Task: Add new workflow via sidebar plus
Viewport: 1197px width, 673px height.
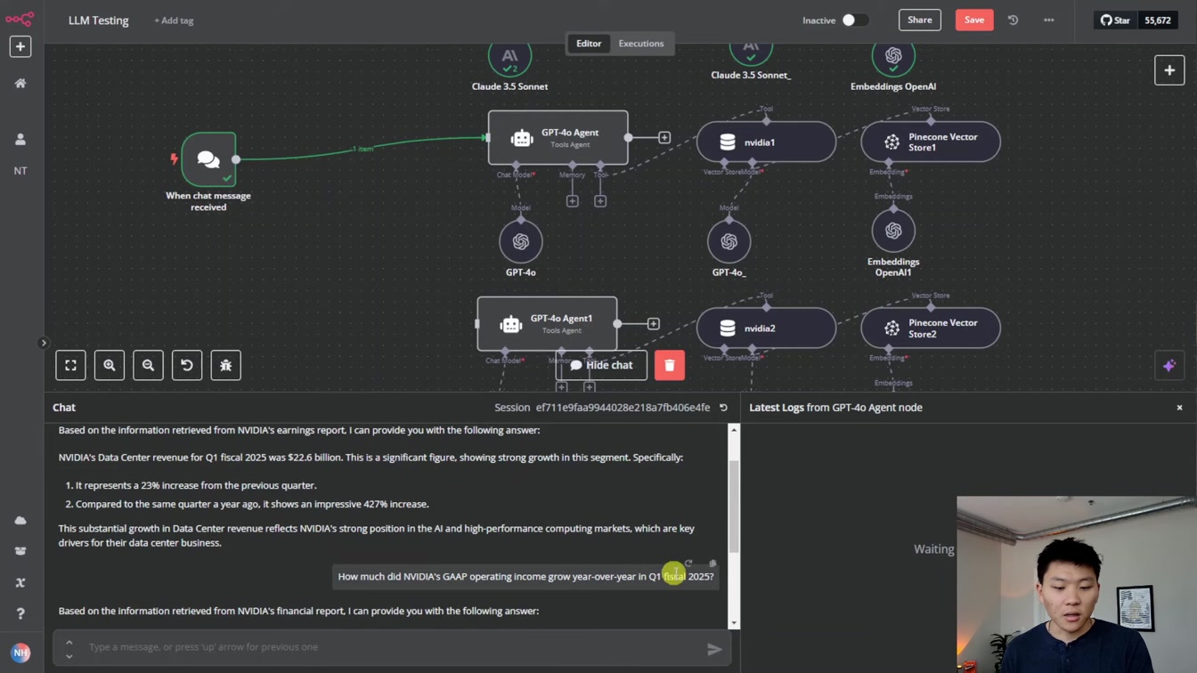Action: click(x=20, y=46)
